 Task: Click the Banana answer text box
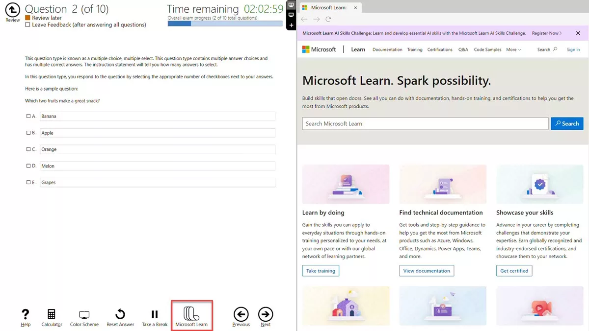click(x=158, y=116)
